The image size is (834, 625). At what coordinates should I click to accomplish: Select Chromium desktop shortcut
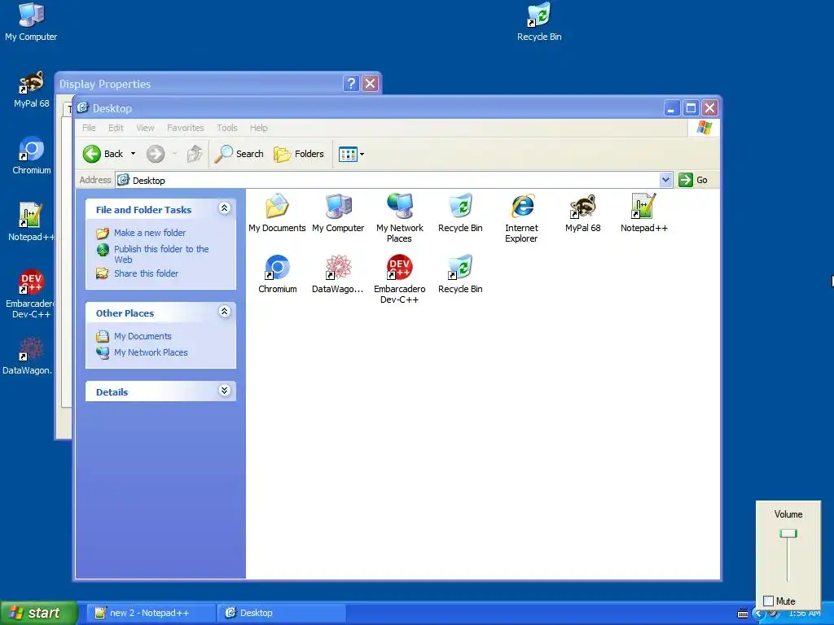tap(32, 155)
